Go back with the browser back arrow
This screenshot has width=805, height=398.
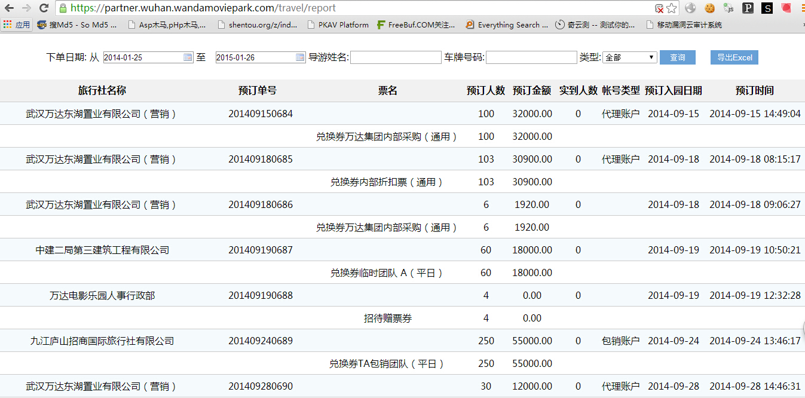pos(10,8)
